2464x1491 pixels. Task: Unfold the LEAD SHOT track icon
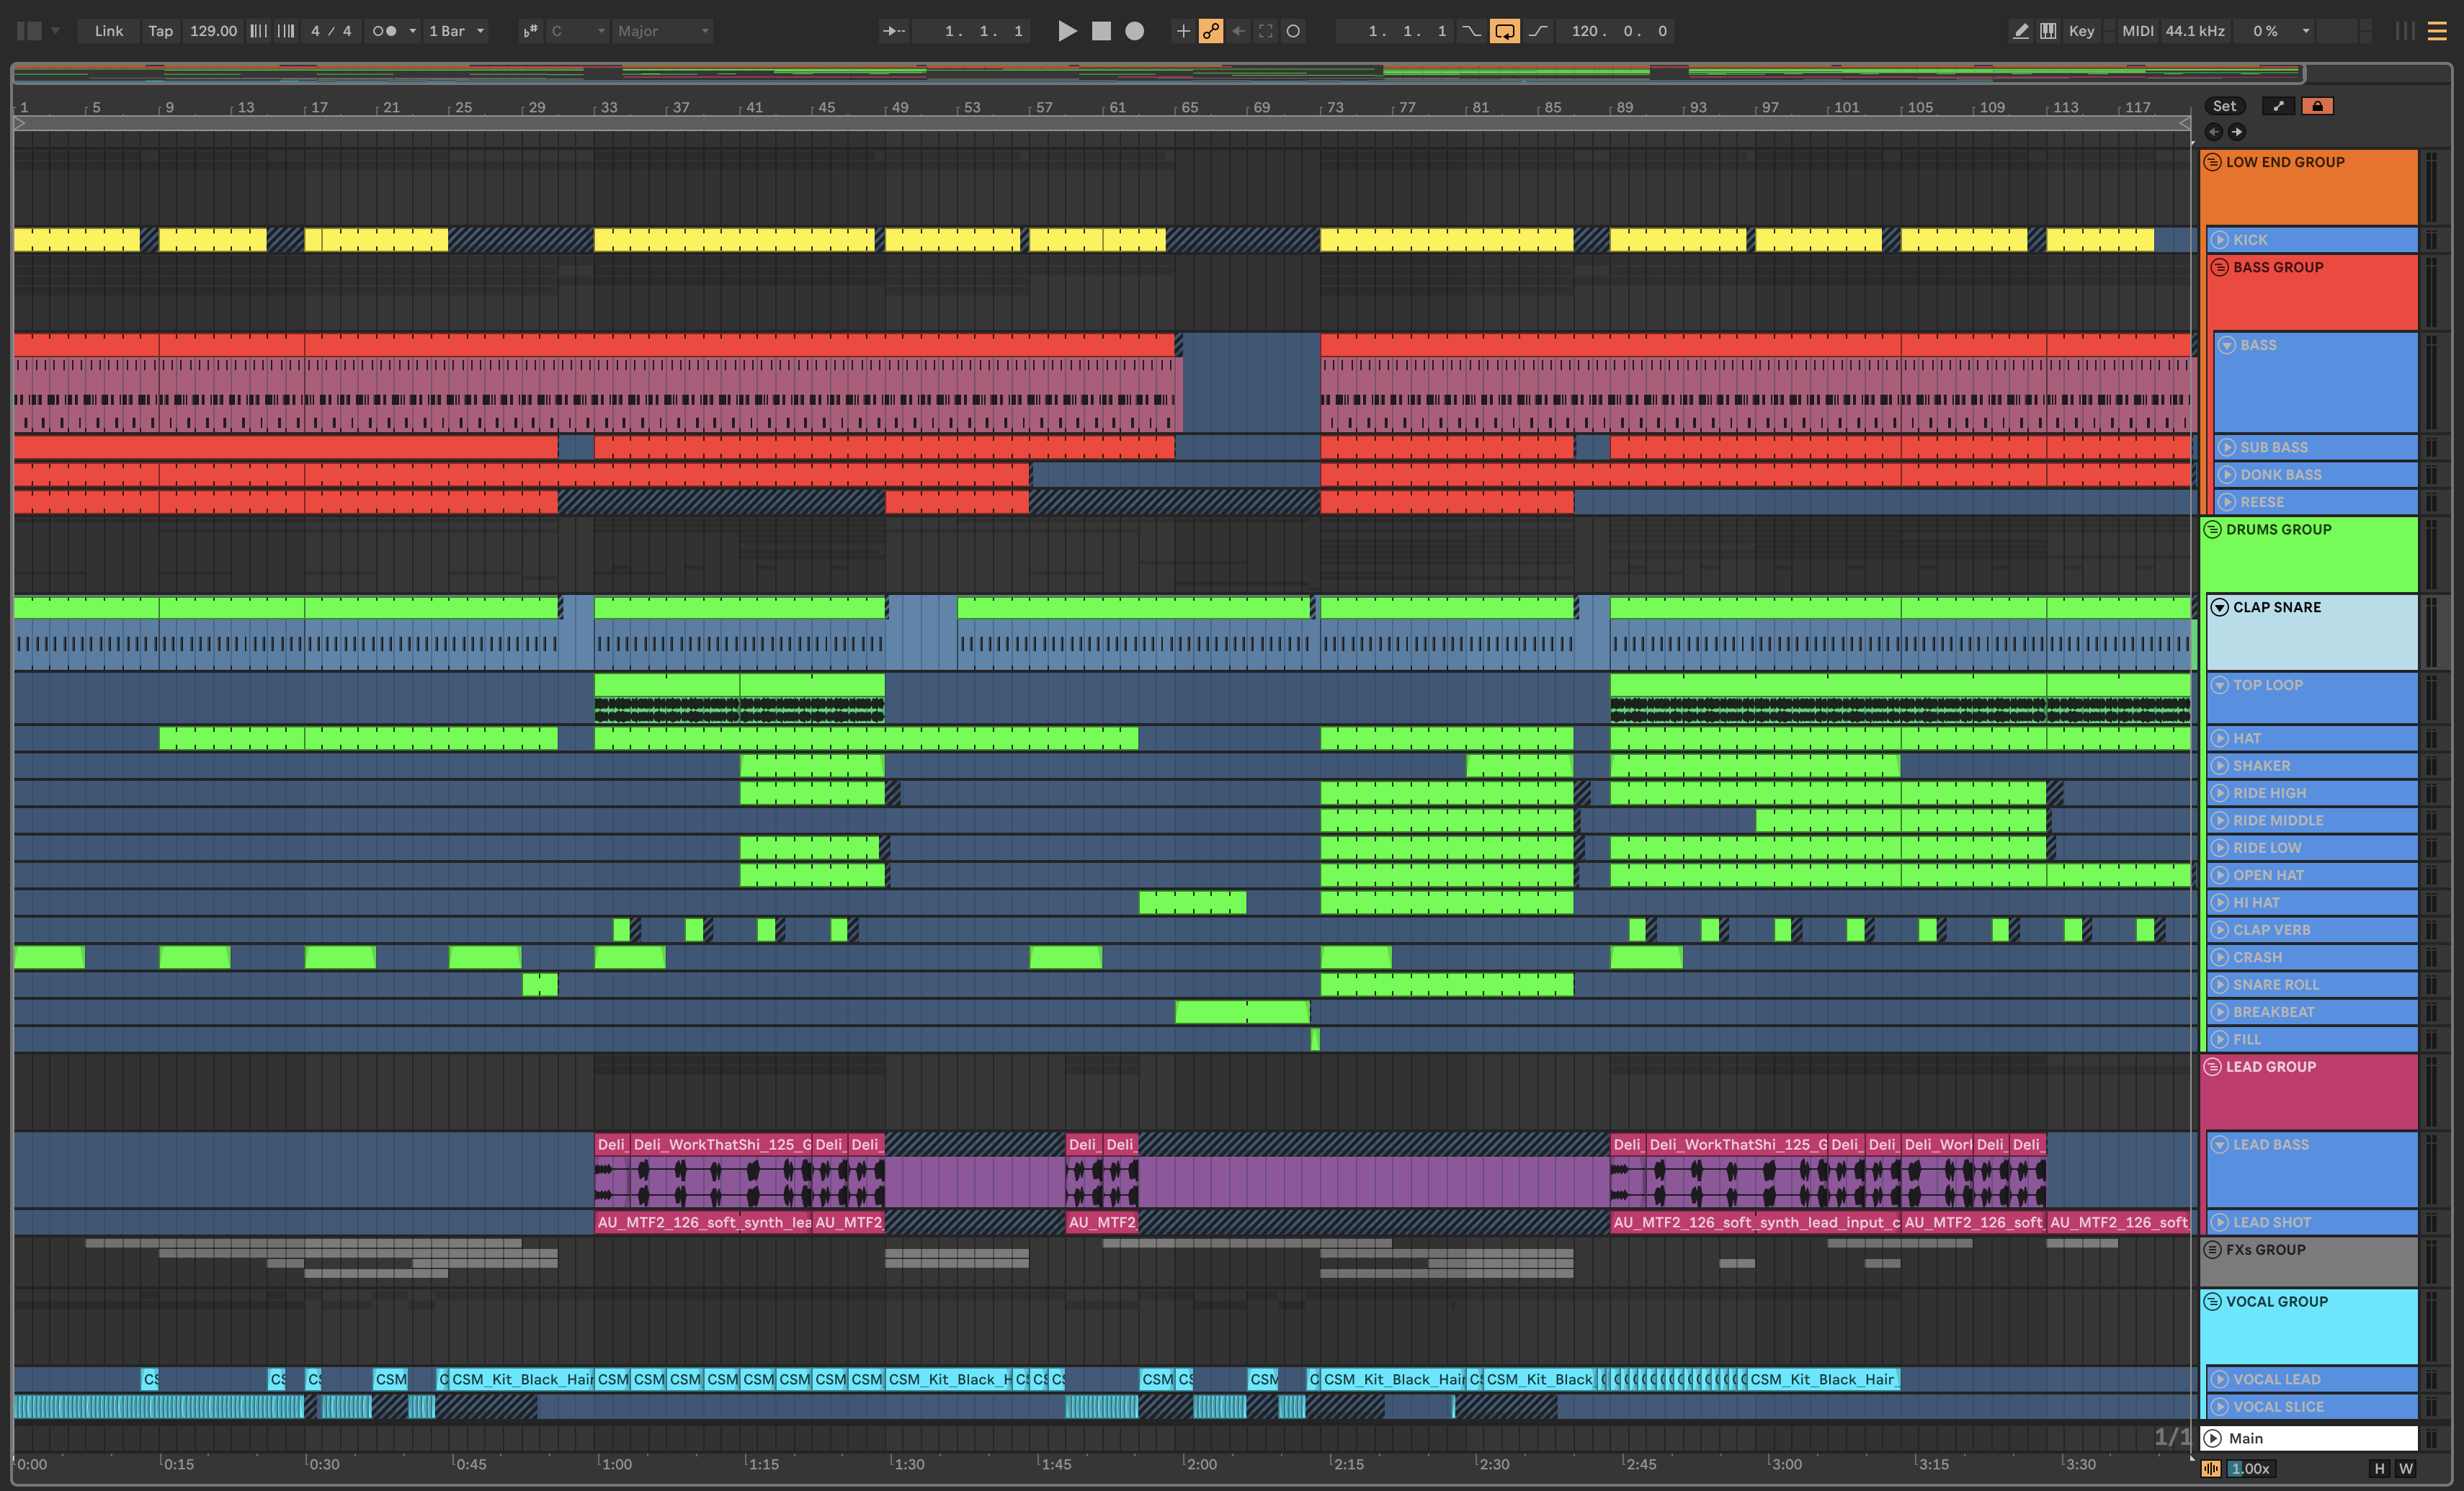click(2220, 1222)
